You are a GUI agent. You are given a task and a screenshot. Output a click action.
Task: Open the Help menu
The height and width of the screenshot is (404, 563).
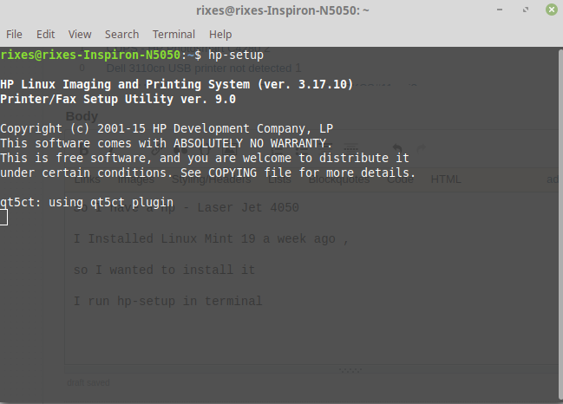(x=220, y=35)
